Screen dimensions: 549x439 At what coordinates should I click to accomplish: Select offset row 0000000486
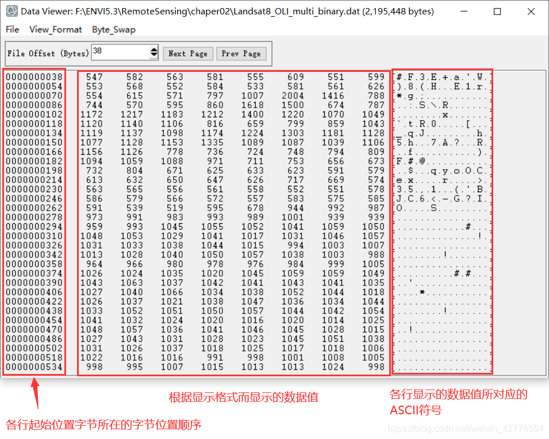click(34, 339)
